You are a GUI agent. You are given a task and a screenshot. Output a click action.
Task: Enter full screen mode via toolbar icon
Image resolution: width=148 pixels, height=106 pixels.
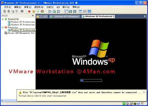pyautogui.click(x=75, y=12)
